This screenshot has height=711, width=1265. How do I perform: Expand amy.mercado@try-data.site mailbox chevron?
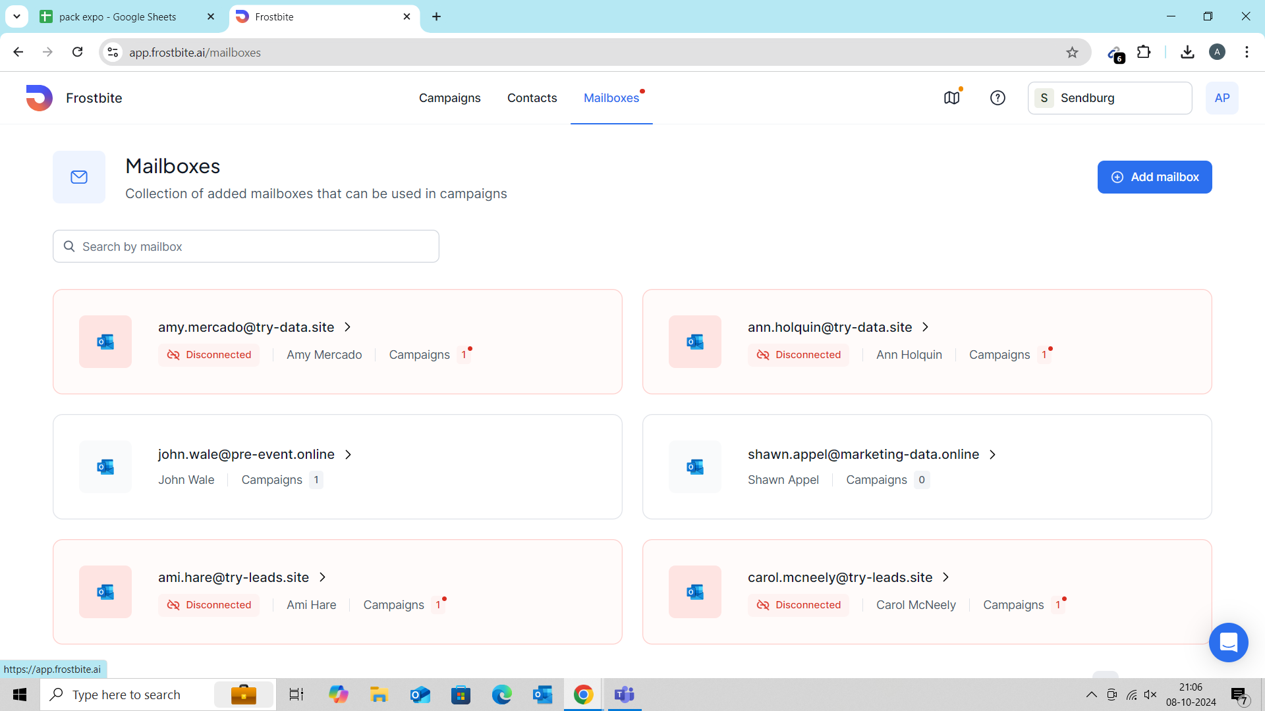click(348, 327)
